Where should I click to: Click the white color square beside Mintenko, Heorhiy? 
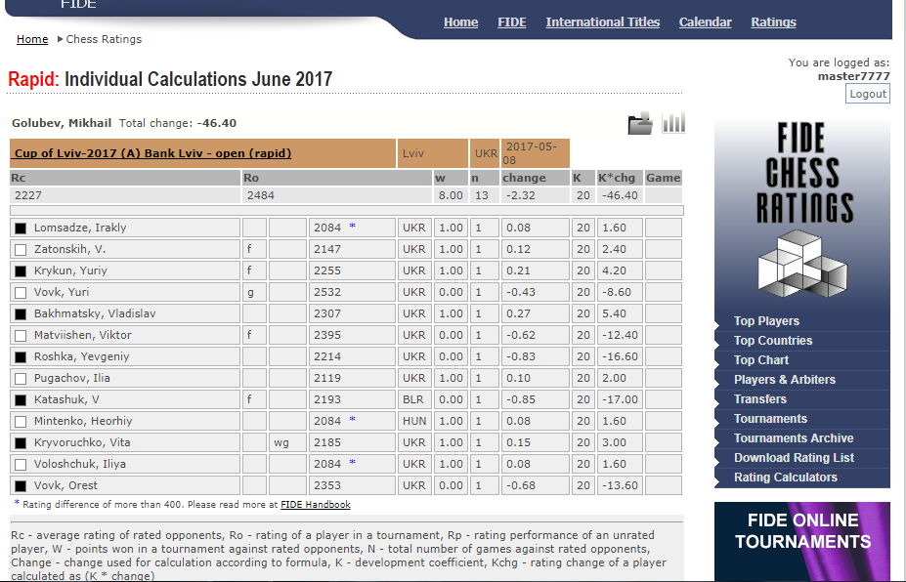pyautogui.click(x=21, y=421)
